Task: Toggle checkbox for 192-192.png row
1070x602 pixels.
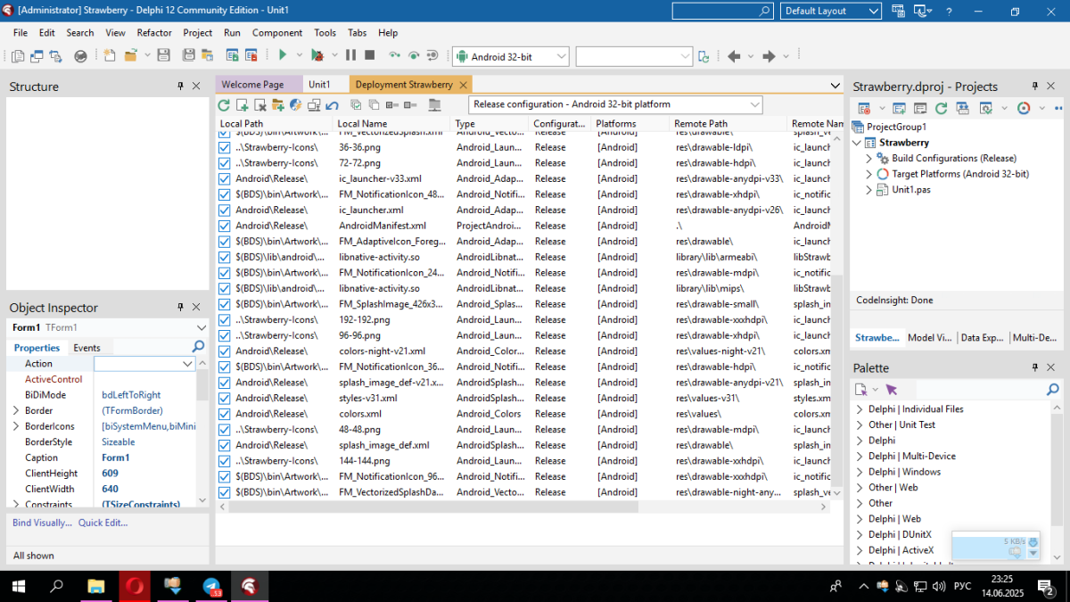Action: [x=225, y=319]
